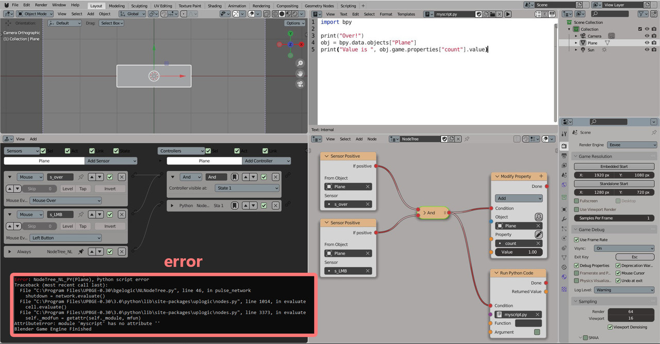The image size is (660, 344).
Task: Click the s_LMB sensor name field
Action: click(61, 215)
